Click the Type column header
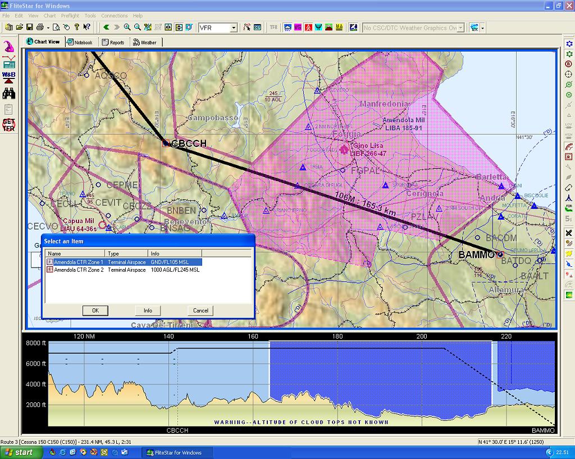This screenshot has height=459, width=575. tap(126, 253)
